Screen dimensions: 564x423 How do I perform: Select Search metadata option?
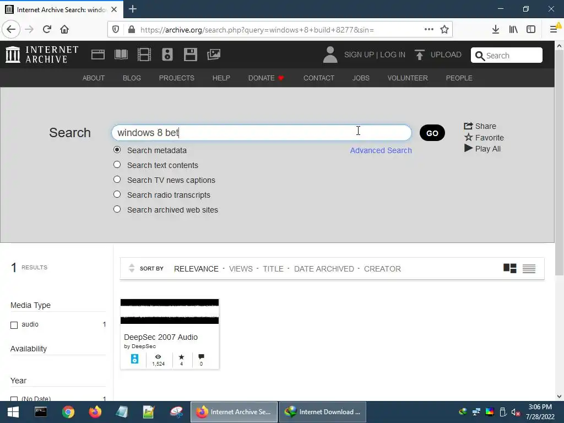coord(117,150)
